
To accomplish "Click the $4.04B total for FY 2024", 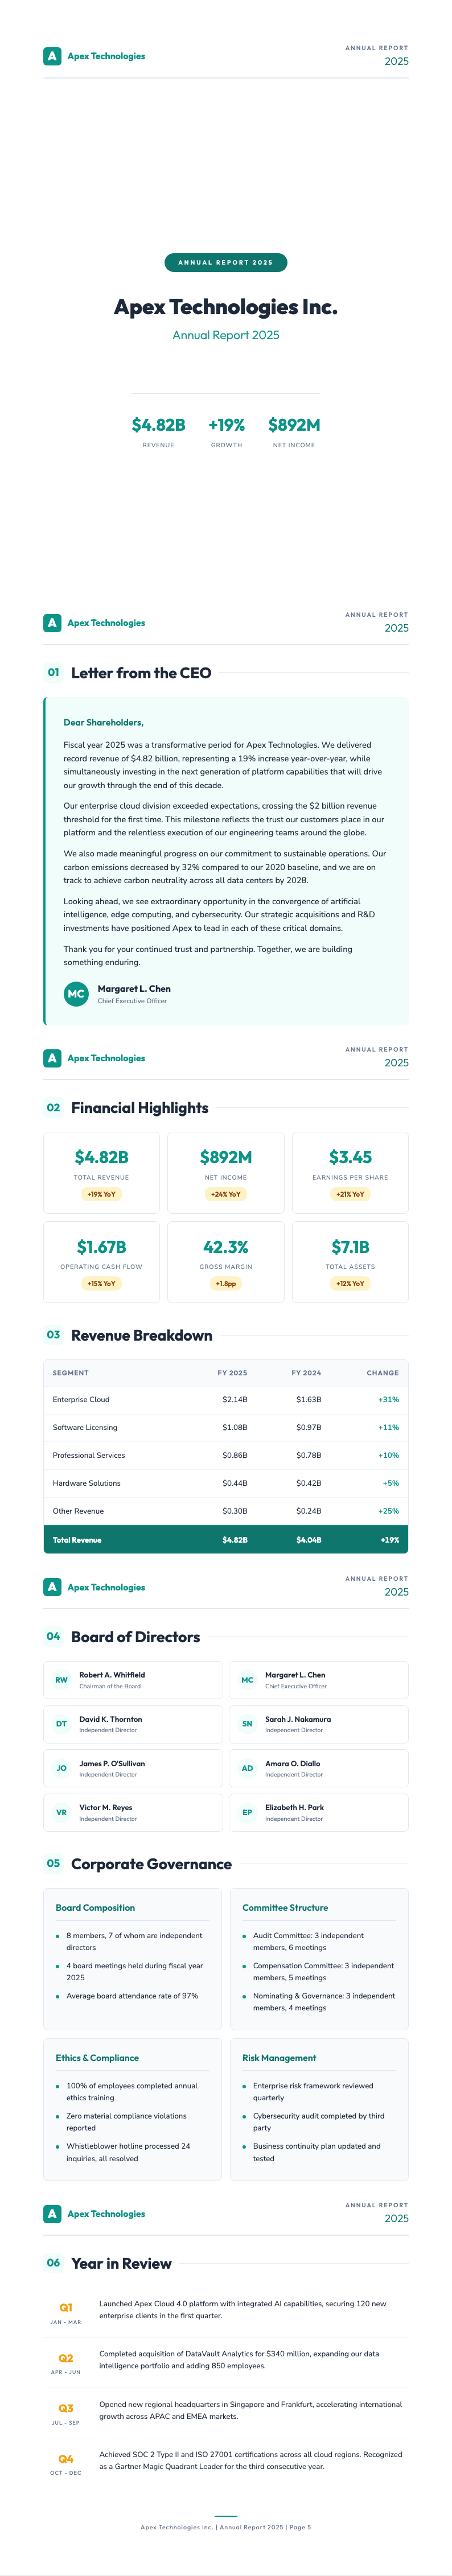I will tap(309, 1540).
